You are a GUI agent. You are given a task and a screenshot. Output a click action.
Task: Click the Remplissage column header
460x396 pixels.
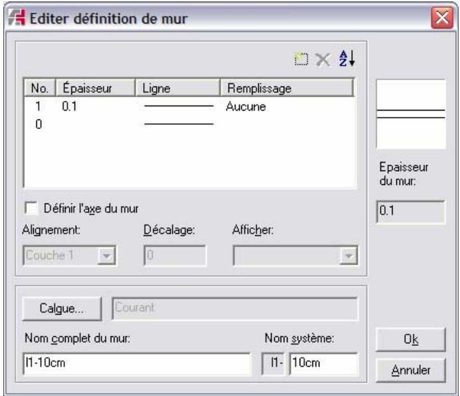click(x=285, y=88)
